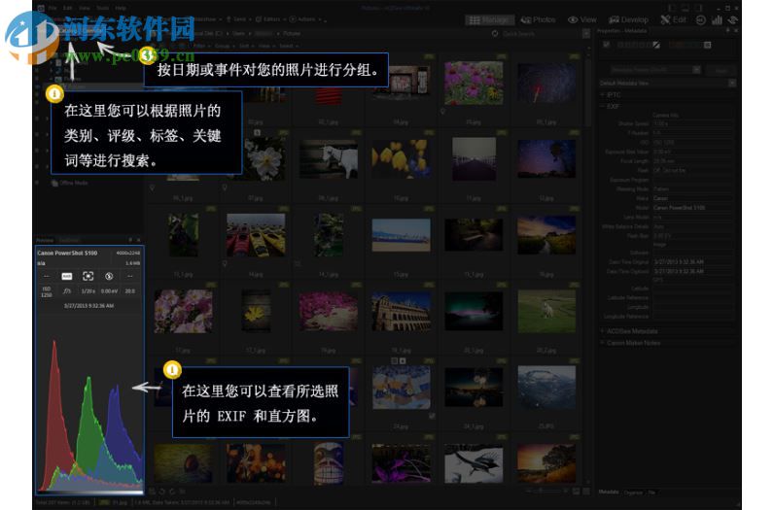This screenshot has width=774, height=510.
Task: Click the flash icon in EXIF panel
Action: pos(109,276)
